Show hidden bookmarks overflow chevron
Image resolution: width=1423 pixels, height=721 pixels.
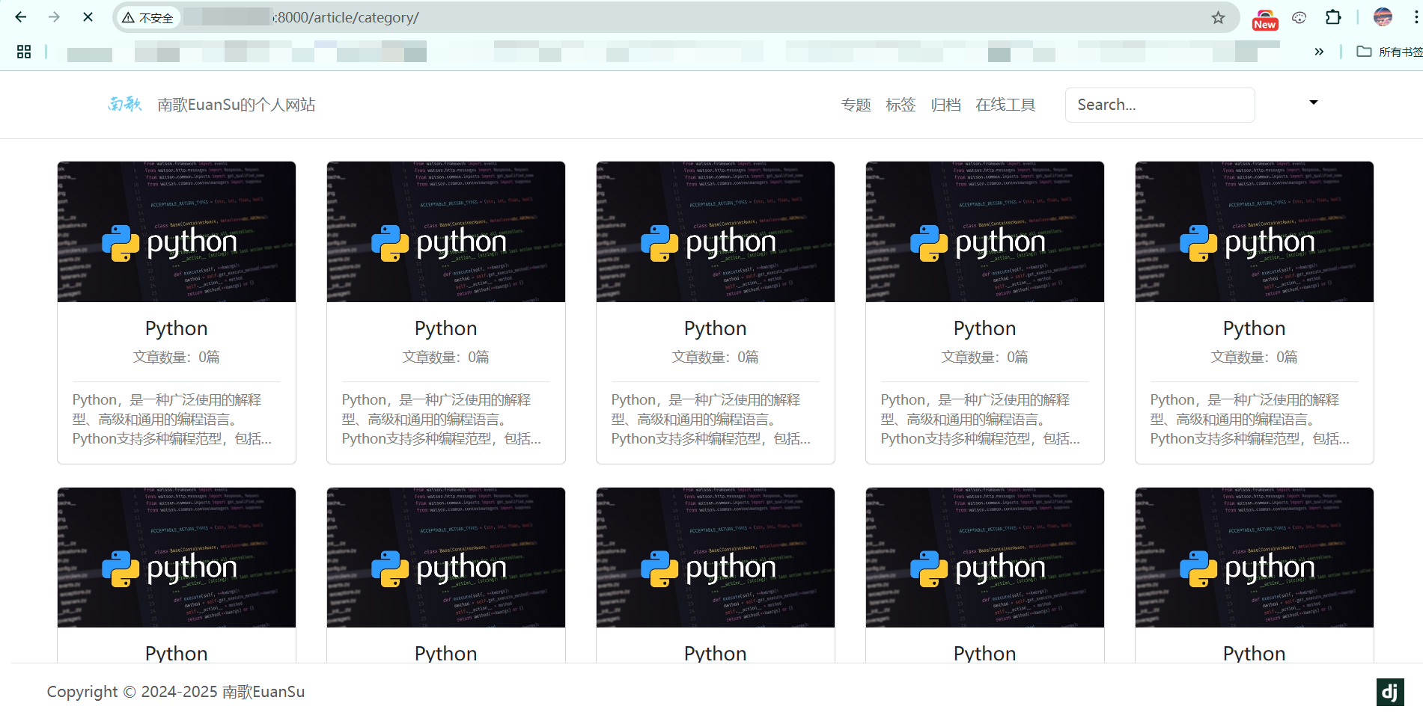click(1319, 52)
